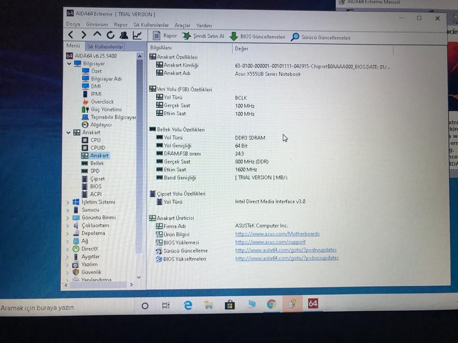Image resolution: width=458 pixels, height=343 pixels.
Task: Select the SPD tree item
Action: [x=90, y=171]
